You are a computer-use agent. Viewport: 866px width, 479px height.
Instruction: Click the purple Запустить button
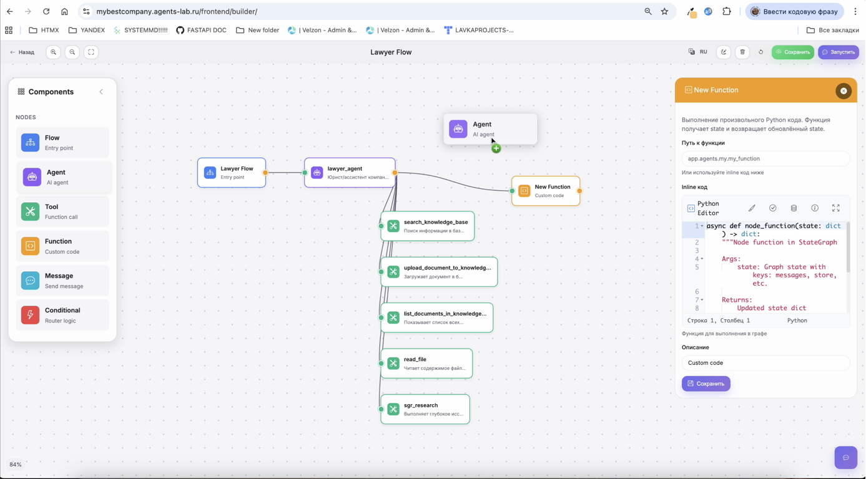tap(838, 52)
